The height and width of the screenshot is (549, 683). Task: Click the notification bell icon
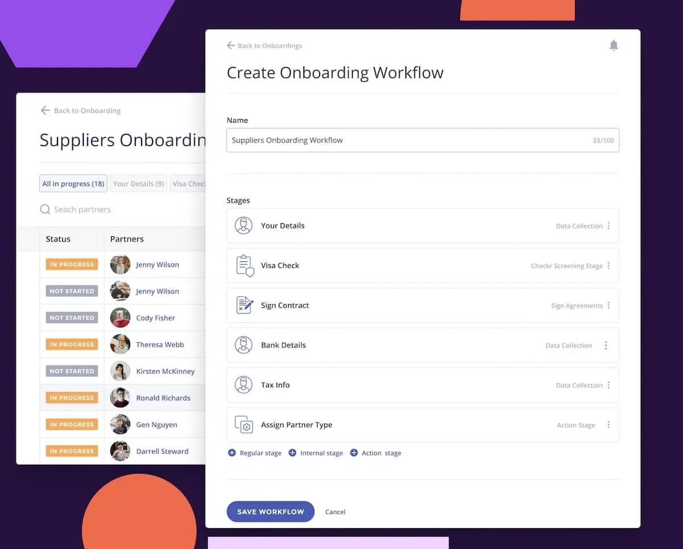(614, 46)
